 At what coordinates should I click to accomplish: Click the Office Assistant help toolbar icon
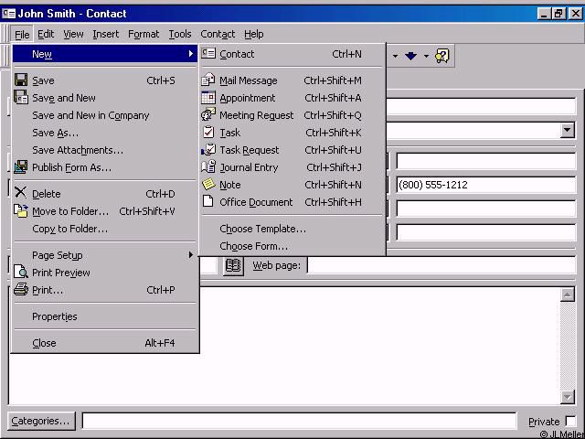pos(442,56)
